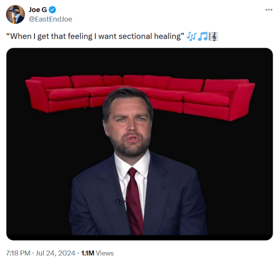The width and height of the screenshot is (277, 263).
Task: Click the man's face in the photo
Action: pos(128,125)
